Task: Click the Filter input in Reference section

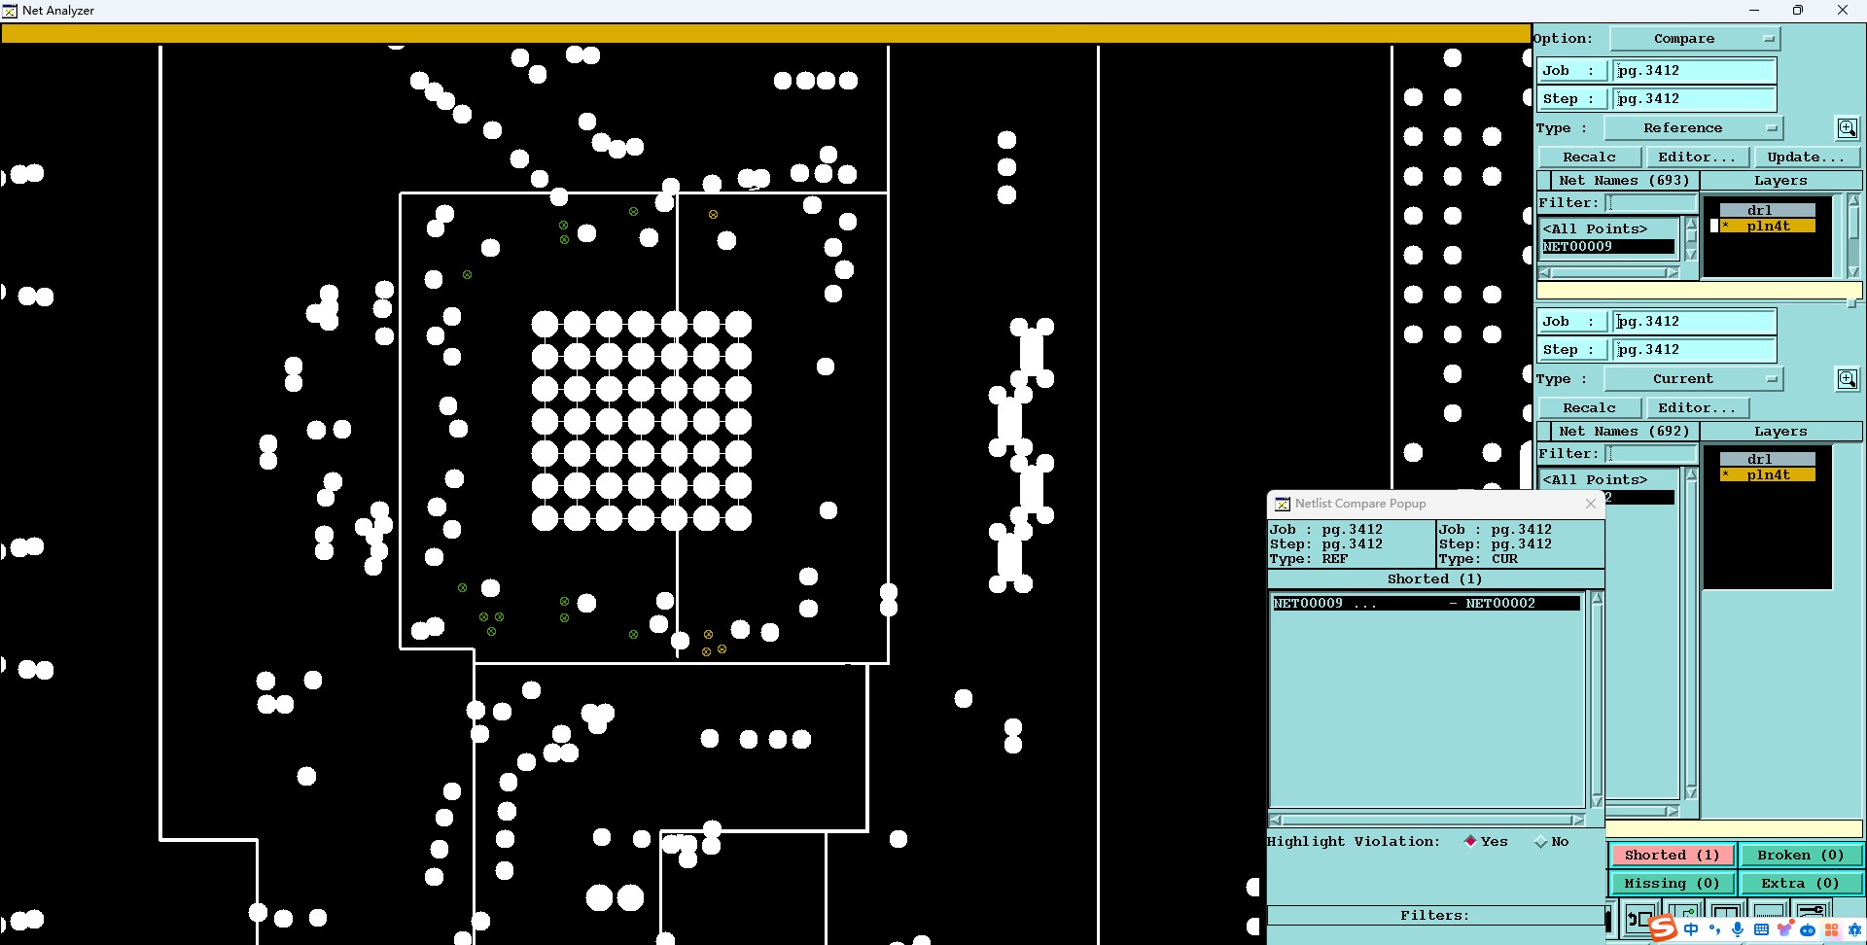Action: point(1651,203)
